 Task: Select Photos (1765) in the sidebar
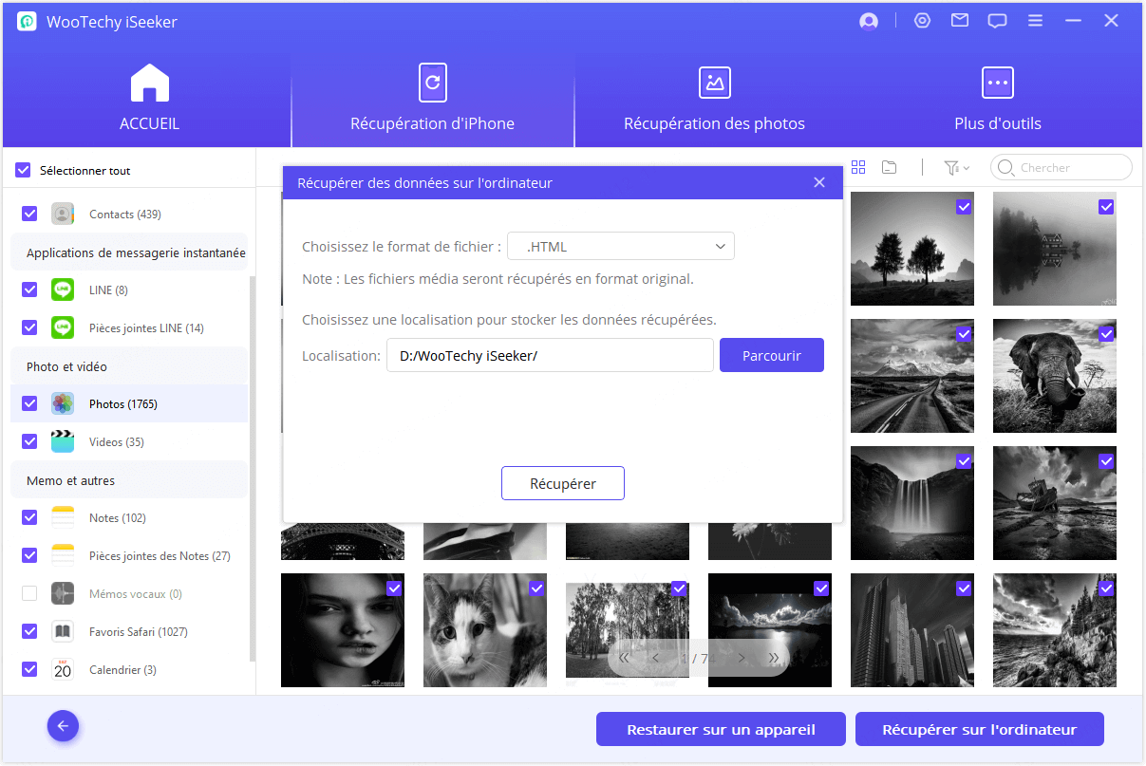click(x=122, y=404)
